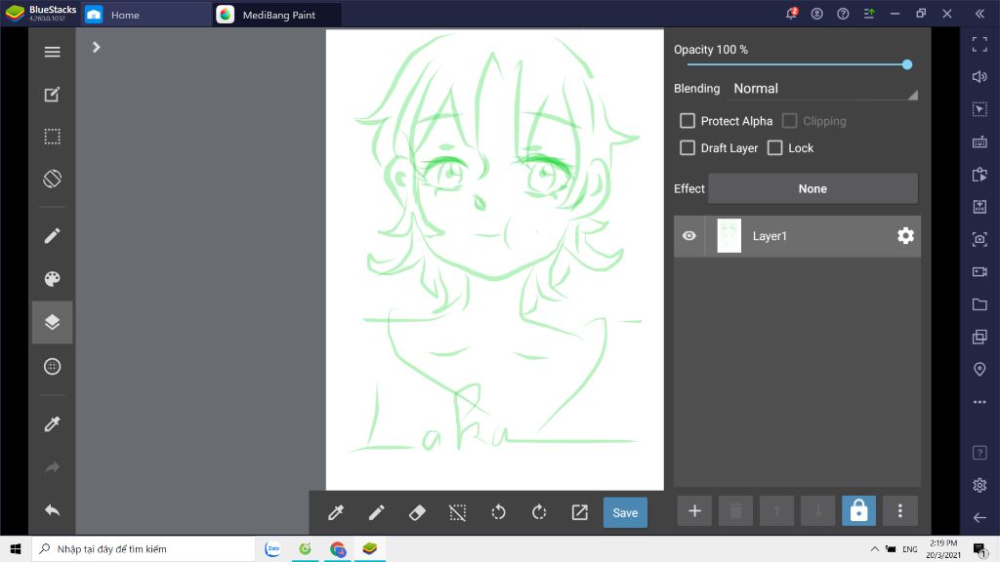
Task: Hide Layer1 with the eye icon
Action: coord(688,236)
